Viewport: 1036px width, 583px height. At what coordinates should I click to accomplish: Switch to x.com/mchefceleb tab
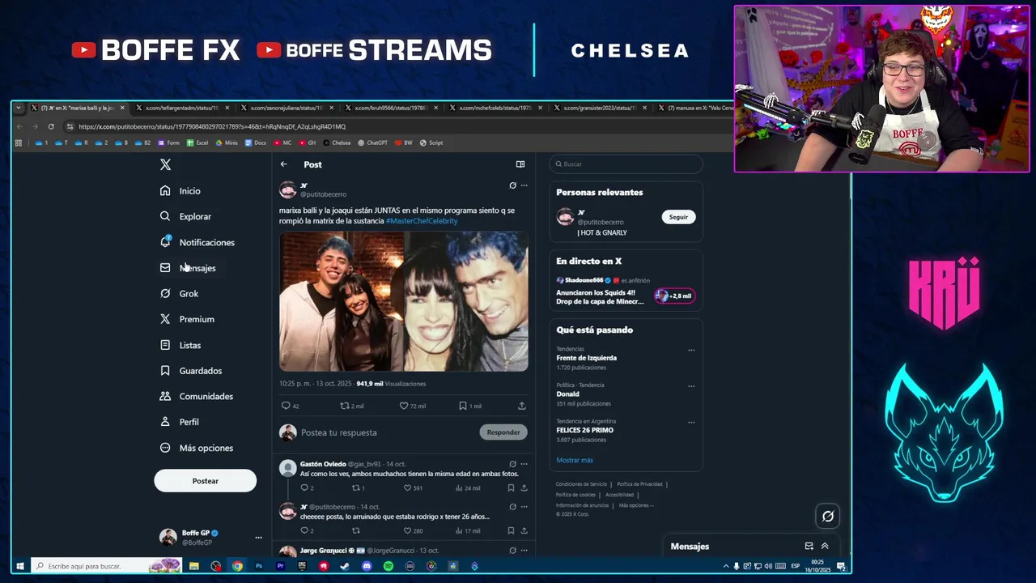point(495,108)
